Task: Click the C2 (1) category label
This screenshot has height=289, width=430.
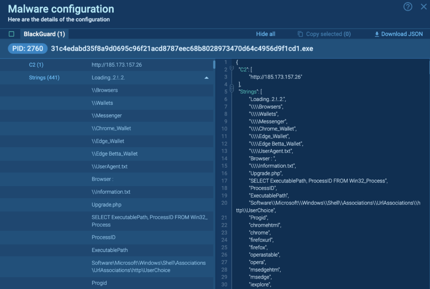Action: [36, 65]
